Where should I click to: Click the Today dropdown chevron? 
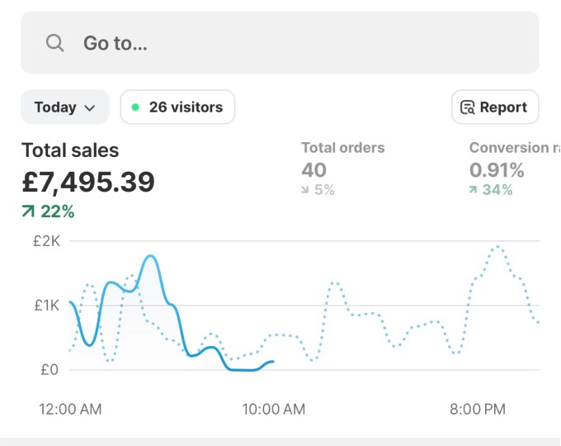click(89, 108)
